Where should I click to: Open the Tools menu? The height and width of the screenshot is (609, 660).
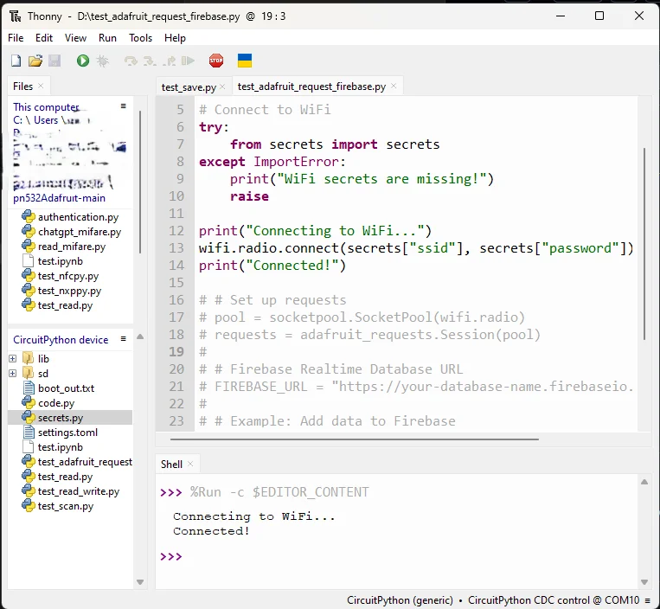click(140, 38)
